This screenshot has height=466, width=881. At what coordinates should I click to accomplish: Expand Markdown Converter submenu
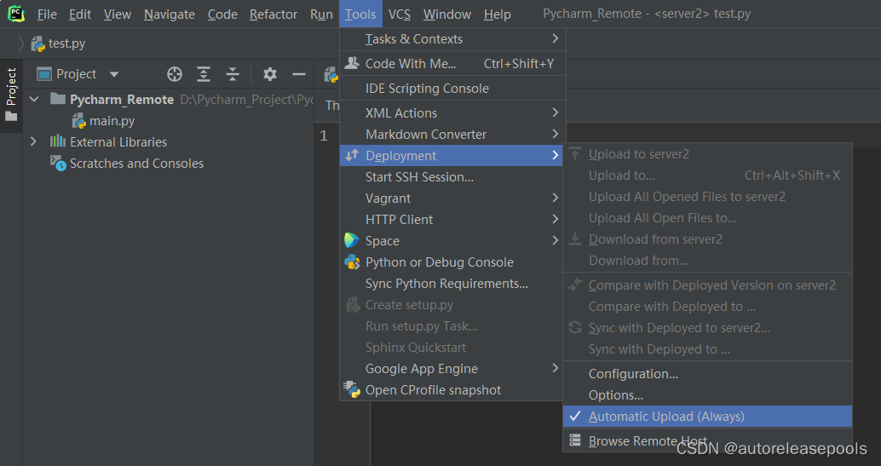pos(452,135)
